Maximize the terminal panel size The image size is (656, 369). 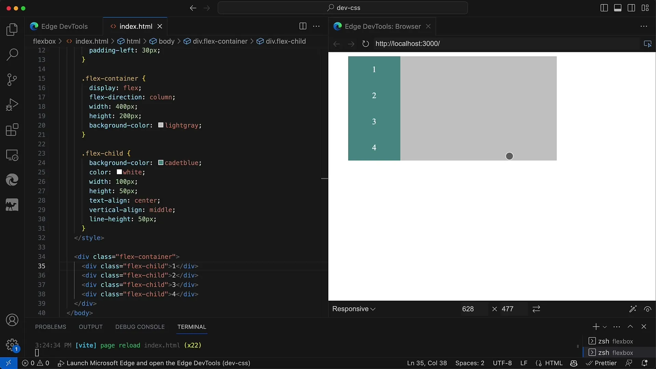[630, 327]
